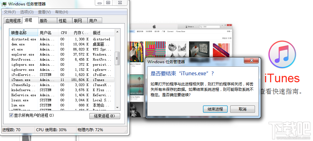Select the lsass.exe process row
This screenshot has width=313, height=141.
[62, 100]
